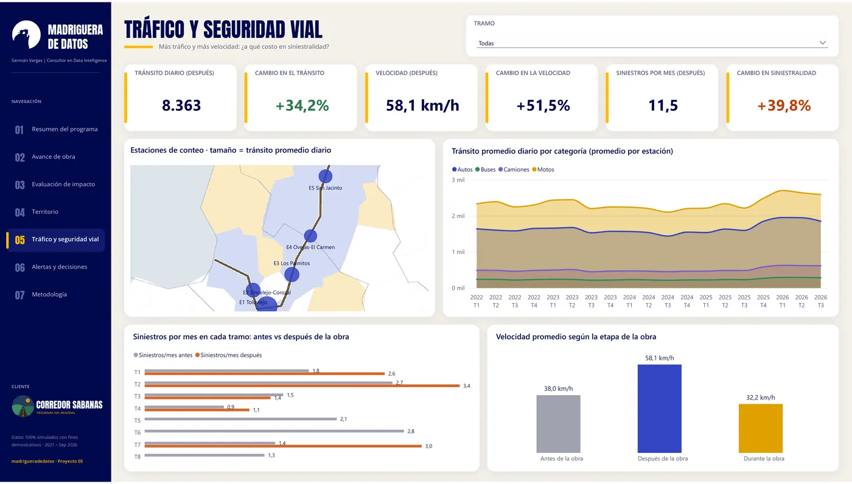The image size is (852, 484).
Task: Open the TRAMO dropdown chevron
Action: coord(823,43)
